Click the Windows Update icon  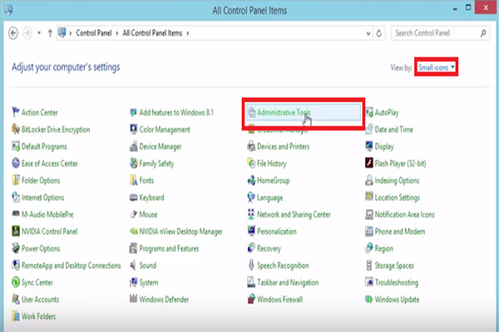click(x=369, y=300)
